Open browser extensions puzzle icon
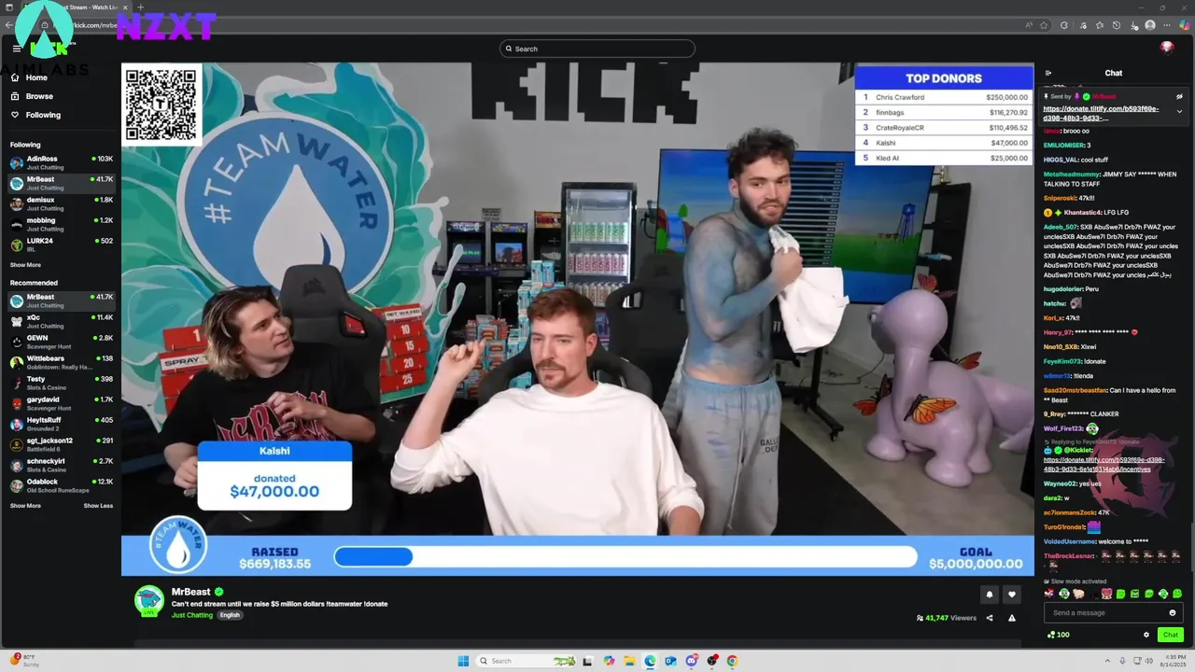The height and width of the screenshot is (672, 1195). coord(1064,25)
